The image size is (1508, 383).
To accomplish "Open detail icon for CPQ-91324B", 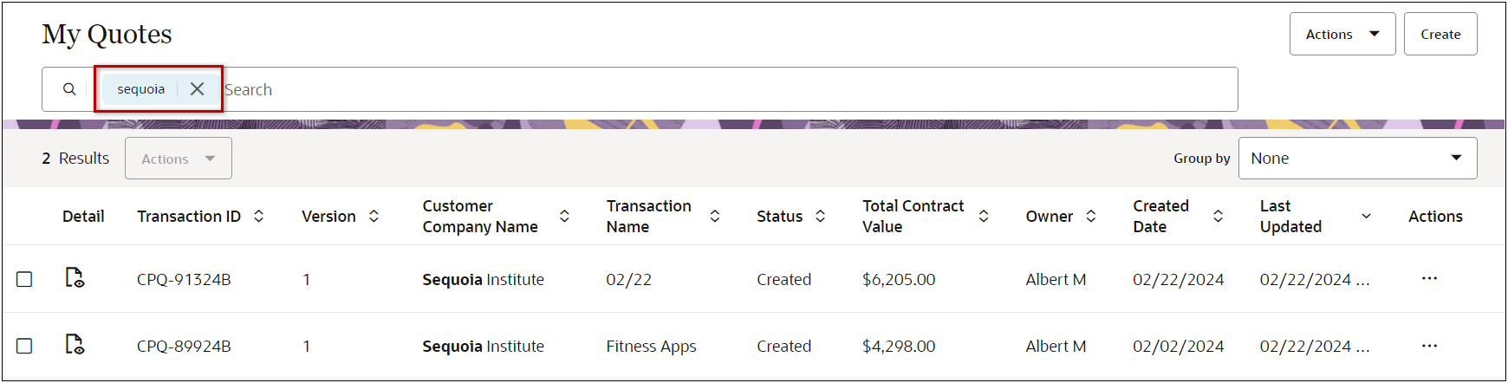I will pos(75,278).
